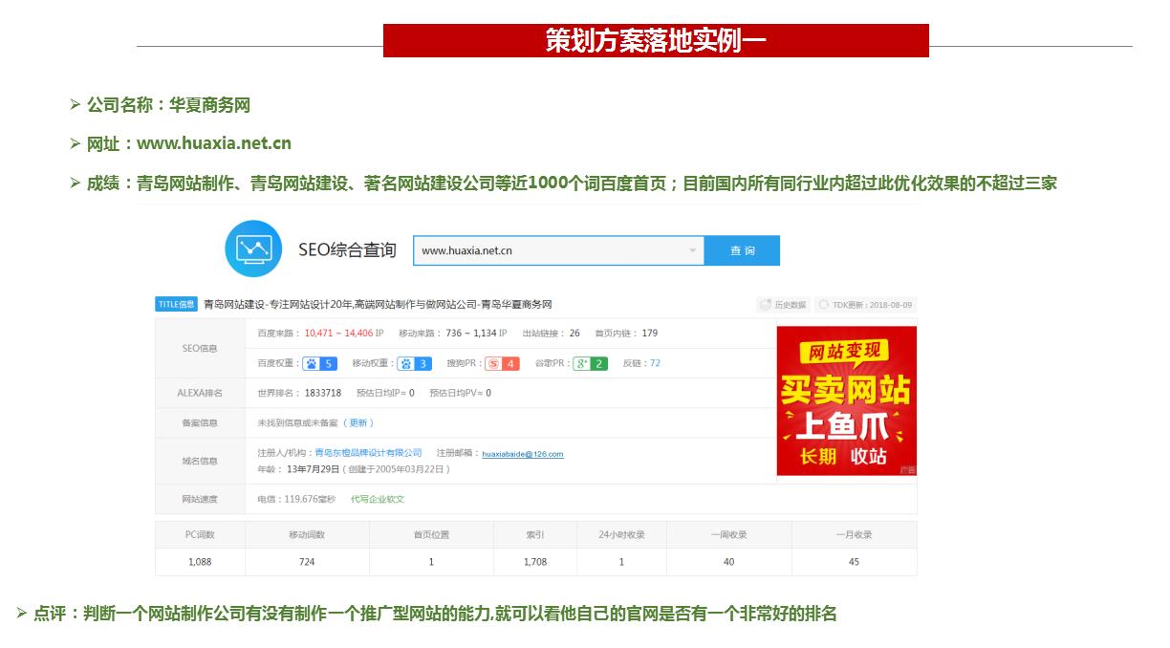Click the TDK更新 refresh icon
The height and width of the screenshot is (648, 1170).
tap(824, 305)
